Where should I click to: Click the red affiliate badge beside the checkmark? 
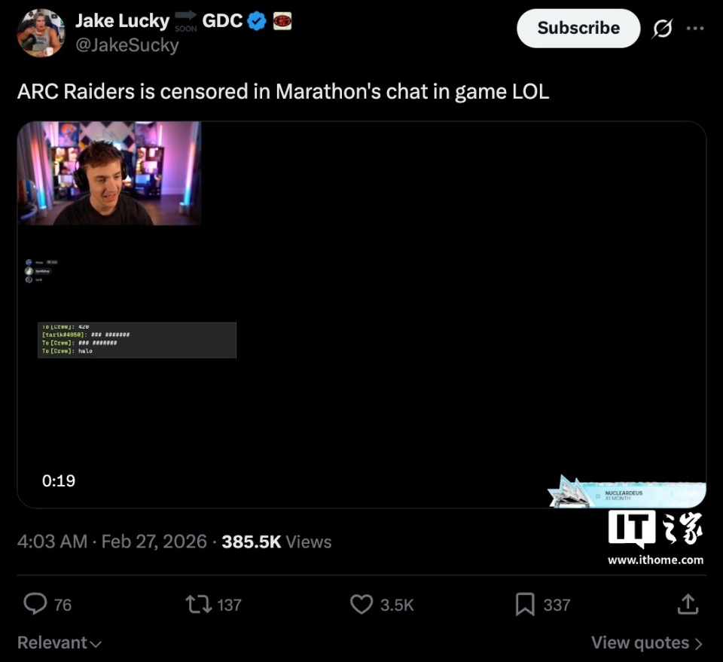pyautogui.click(x=282, y=21)
